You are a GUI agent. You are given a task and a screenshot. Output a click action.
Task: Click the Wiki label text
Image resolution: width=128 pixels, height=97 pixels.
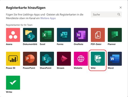tap(93, 68)
